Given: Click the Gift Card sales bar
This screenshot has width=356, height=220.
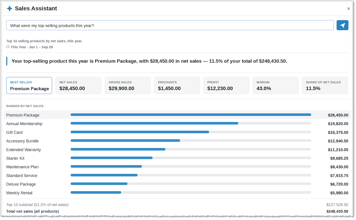Looking at the screenshot, I should tap(140, 132).
